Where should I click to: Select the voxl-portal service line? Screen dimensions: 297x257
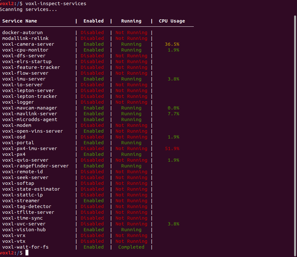tap(18, 143)
